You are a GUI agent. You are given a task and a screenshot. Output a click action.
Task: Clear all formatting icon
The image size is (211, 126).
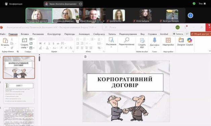click(x=71, y=48)
